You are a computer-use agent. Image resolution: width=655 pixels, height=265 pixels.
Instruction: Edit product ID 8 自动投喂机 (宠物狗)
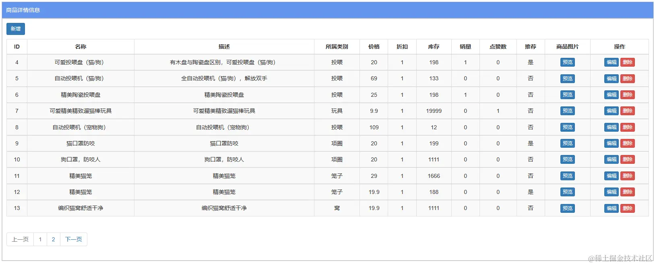[611, 127]
